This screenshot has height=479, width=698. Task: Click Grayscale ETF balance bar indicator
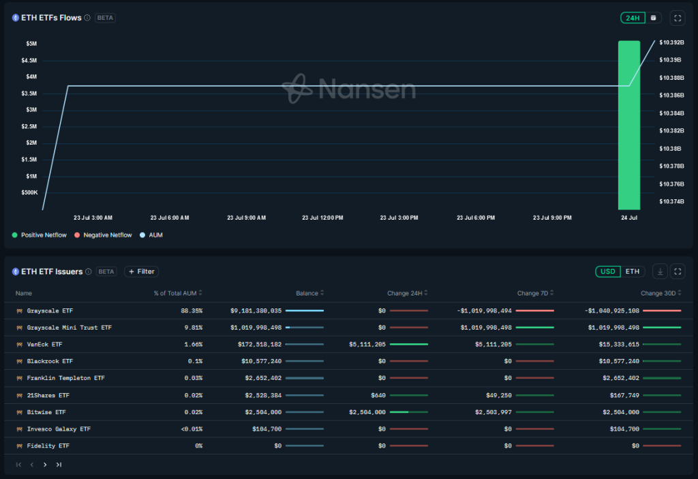click(305, 310)
